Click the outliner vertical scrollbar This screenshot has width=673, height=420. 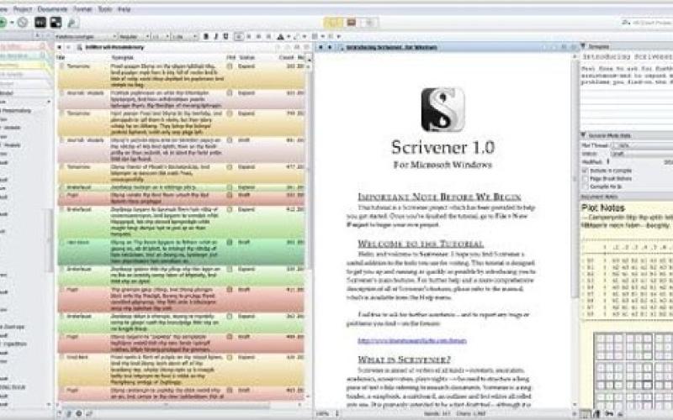click(x=309, y=171)
